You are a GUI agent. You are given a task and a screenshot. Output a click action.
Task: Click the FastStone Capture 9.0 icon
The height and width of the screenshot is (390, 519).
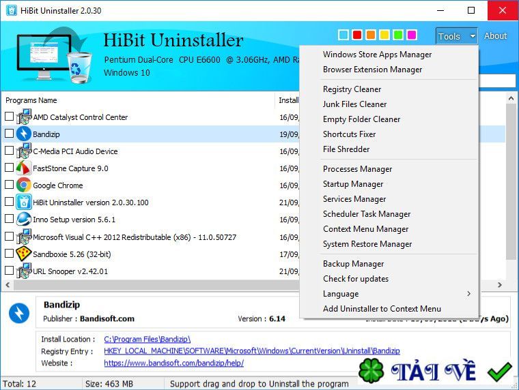pos(24,168)
